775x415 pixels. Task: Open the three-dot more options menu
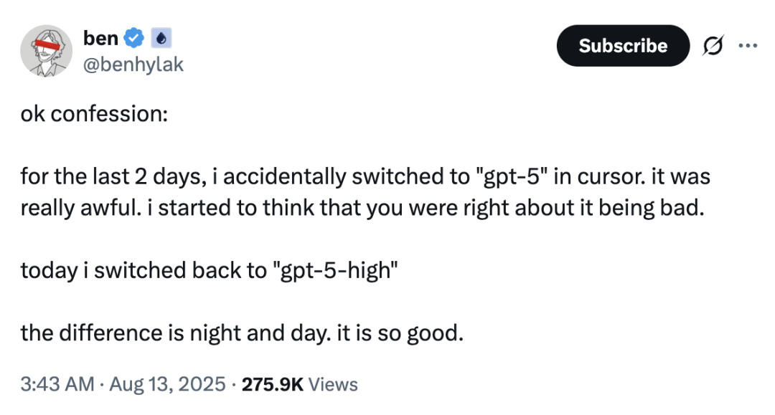coord(747,45)
